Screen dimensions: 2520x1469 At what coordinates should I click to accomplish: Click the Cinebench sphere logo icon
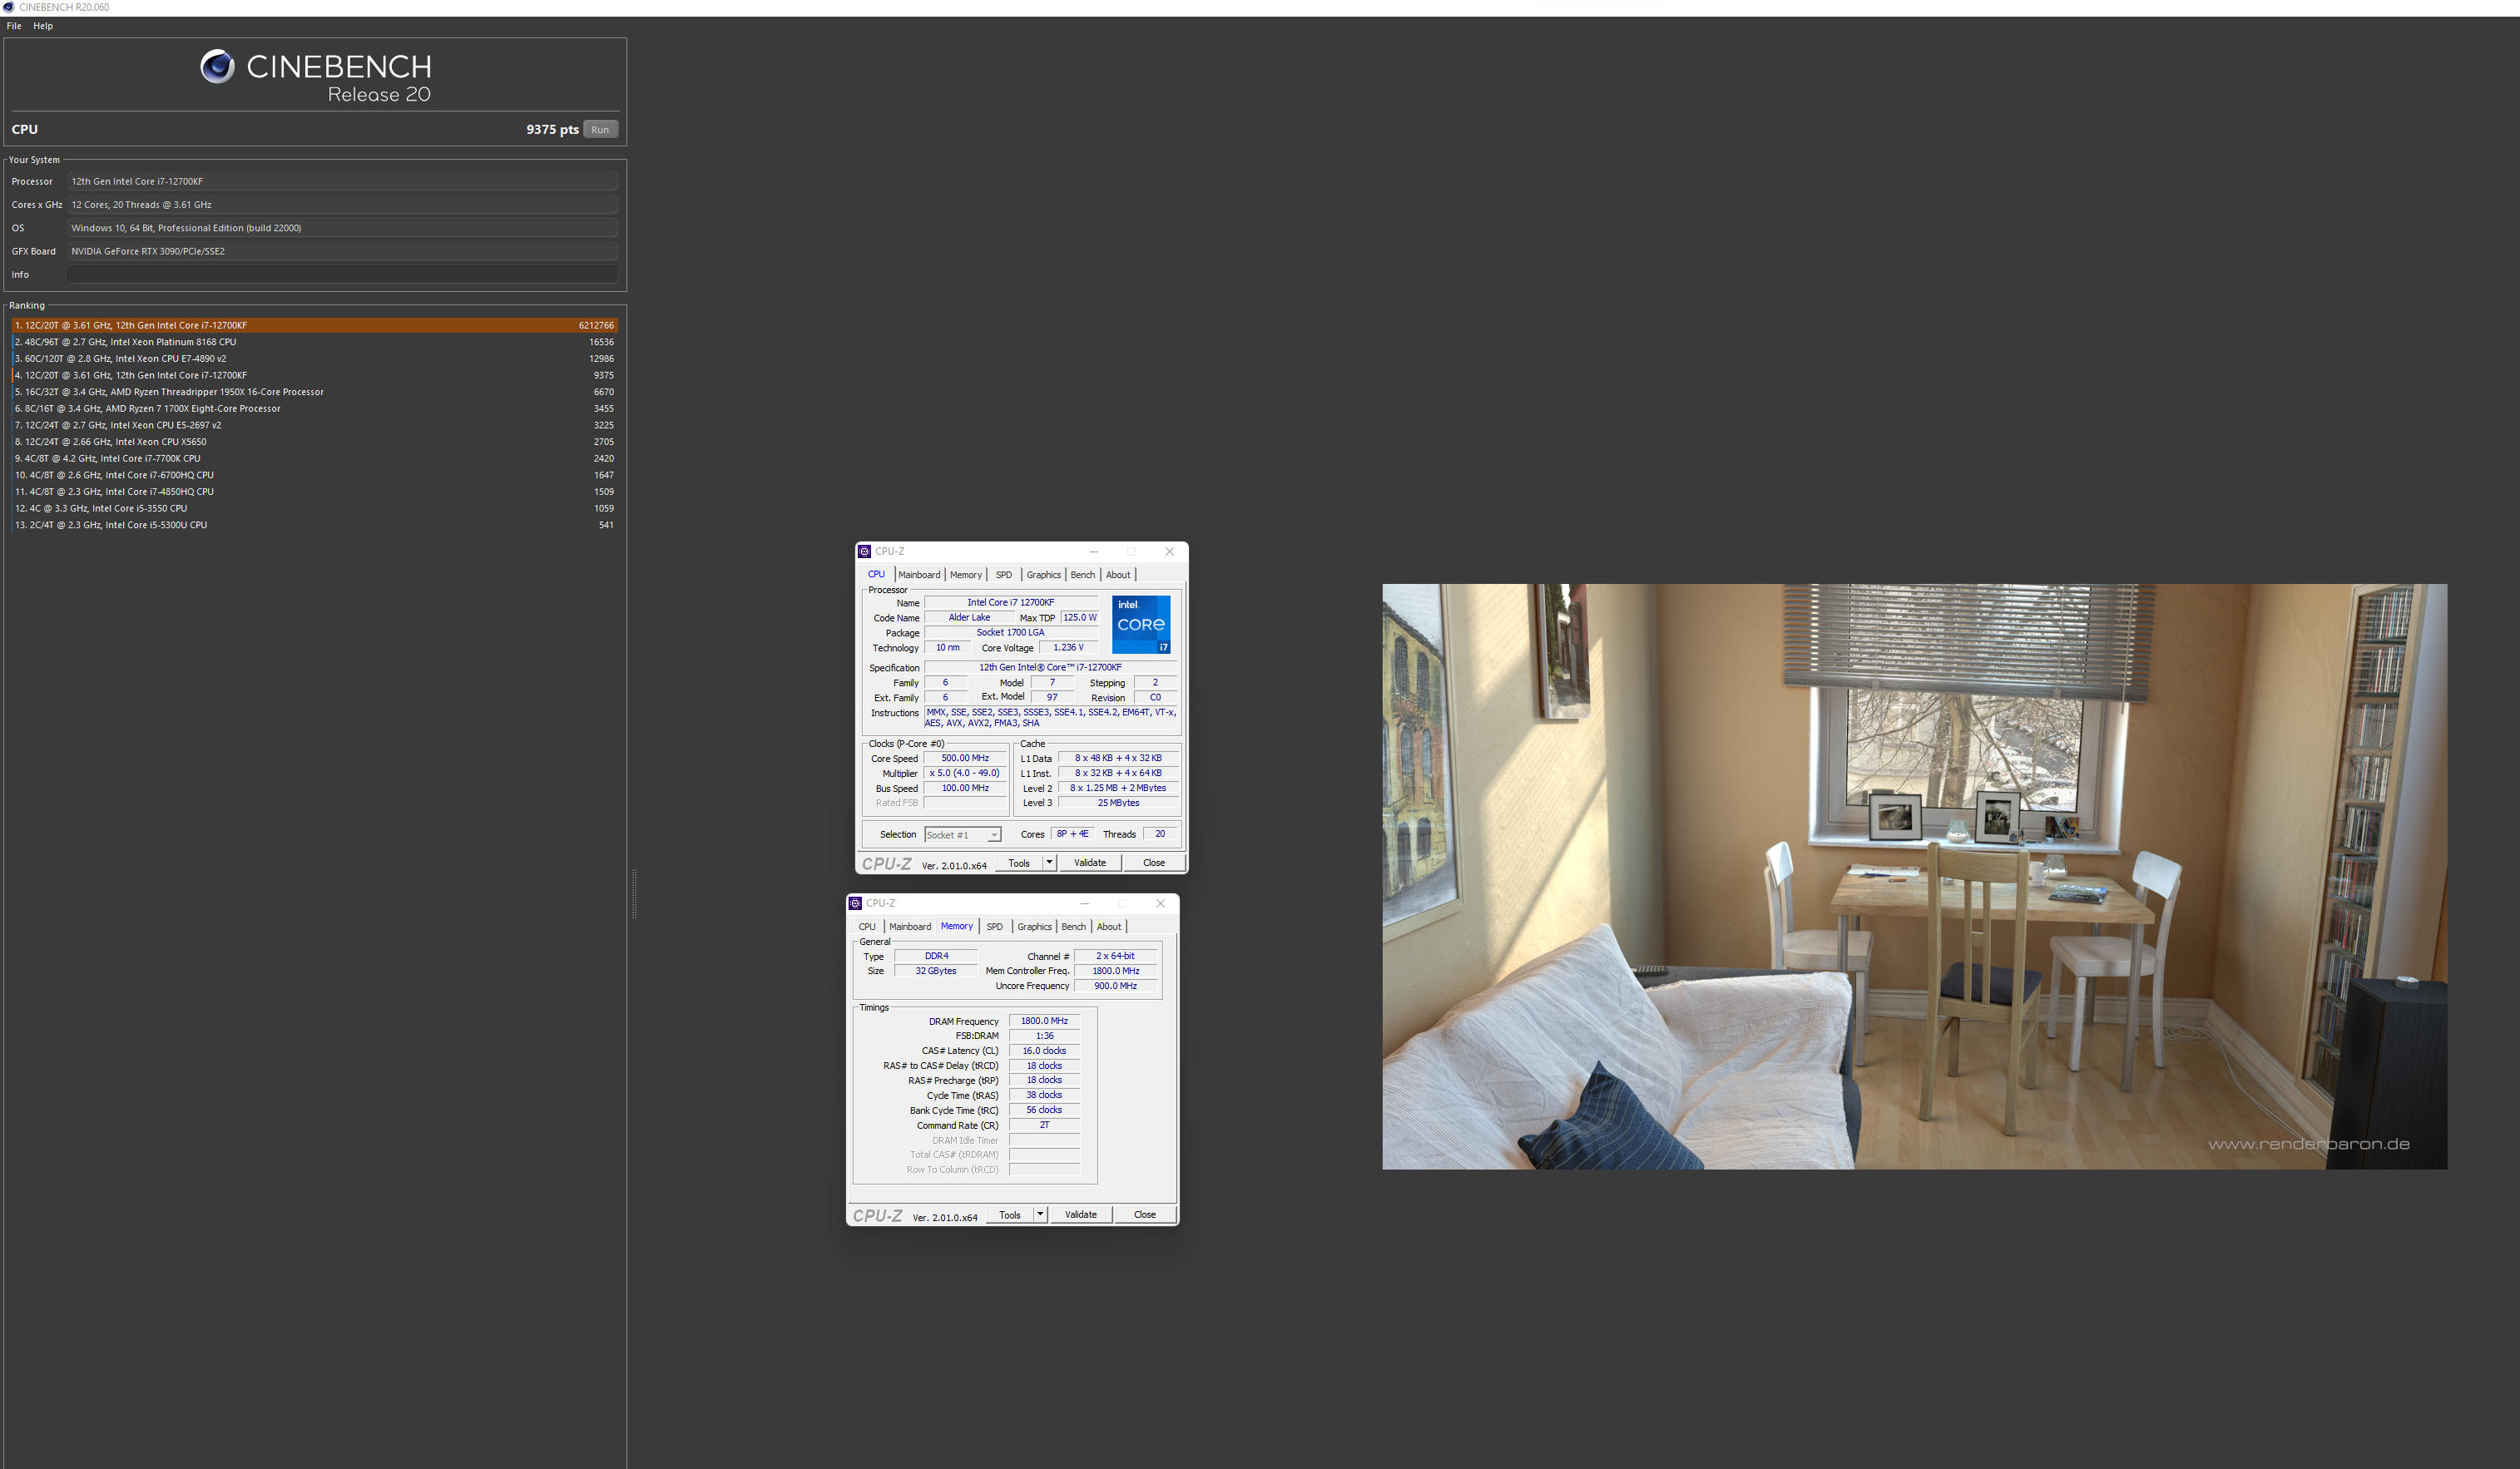(x=217, y=66)
